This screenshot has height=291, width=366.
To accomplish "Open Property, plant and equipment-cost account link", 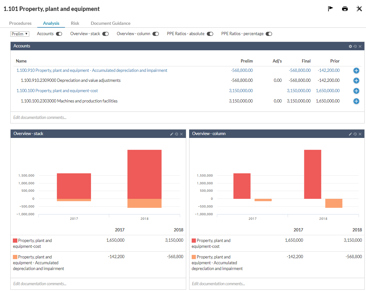I will pos(57,91).
